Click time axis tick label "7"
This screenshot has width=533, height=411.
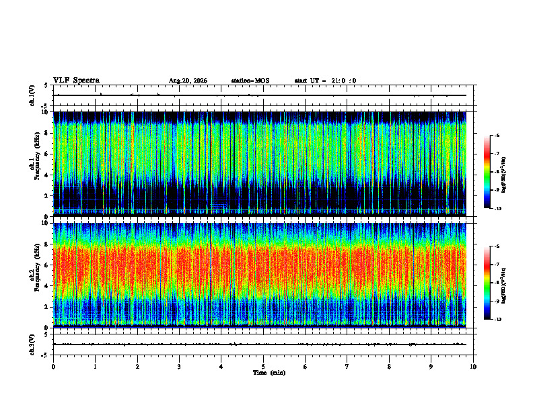[x=347, y=367]
